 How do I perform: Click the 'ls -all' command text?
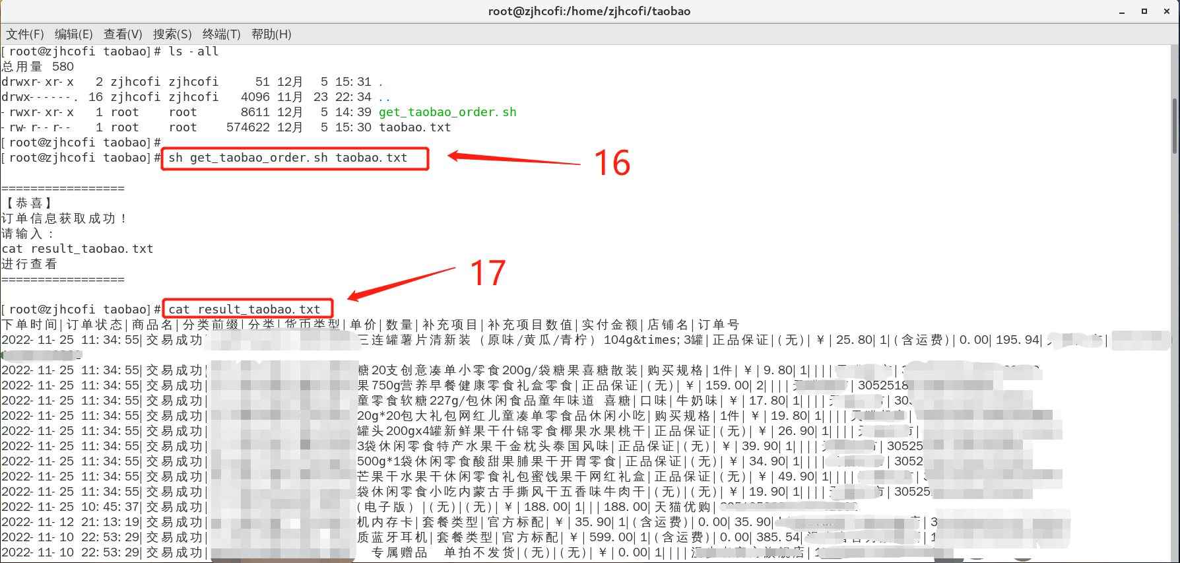(193, 51)
